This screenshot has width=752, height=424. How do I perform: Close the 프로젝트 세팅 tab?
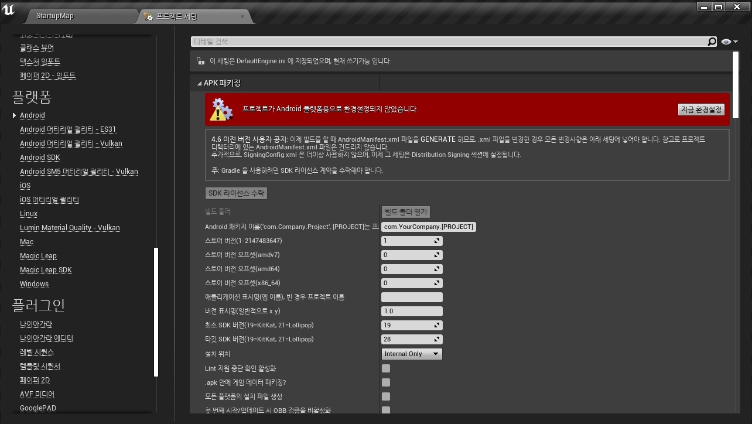[x=242, y=16]
